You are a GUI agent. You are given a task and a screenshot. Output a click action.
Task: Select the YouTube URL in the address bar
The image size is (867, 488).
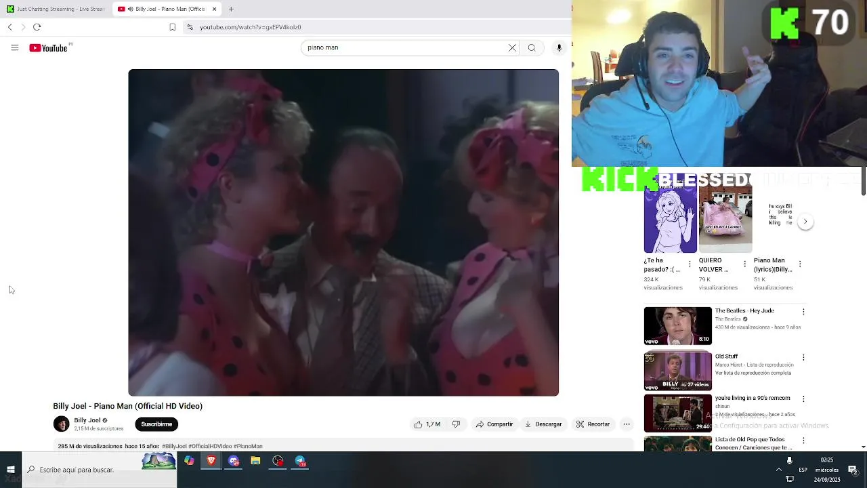coord(250,27)
